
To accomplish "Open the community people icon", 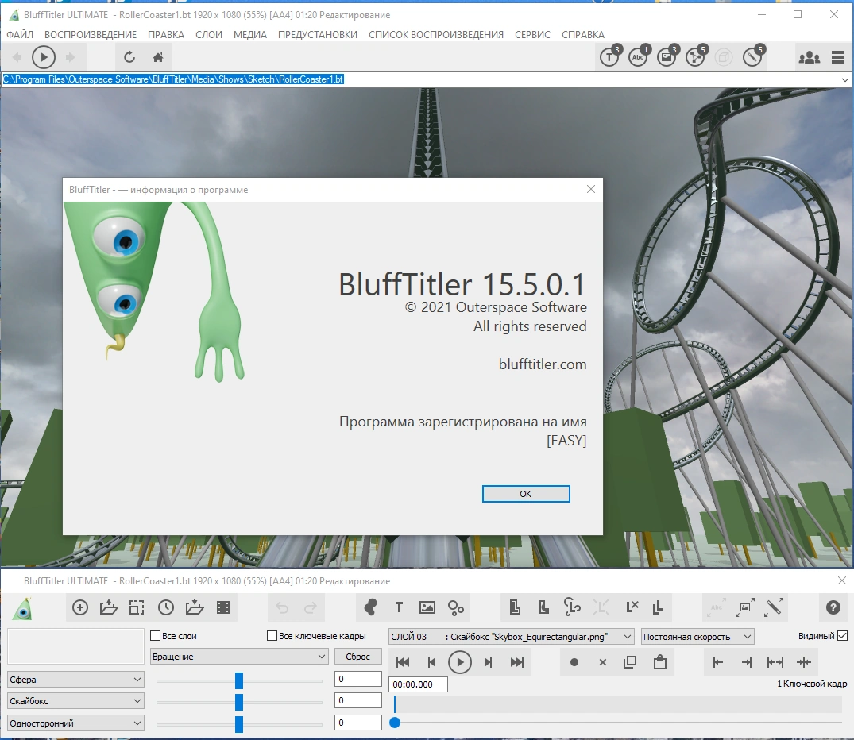I will point(810,57).
